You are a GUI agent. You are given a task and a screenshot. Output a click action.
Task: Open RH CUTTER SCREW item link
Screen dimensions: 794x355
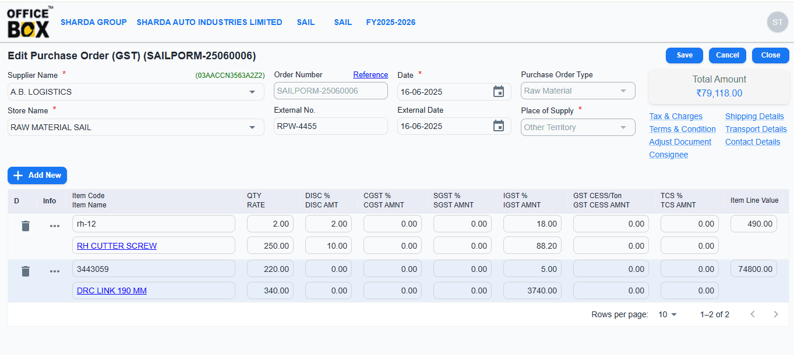point(117,246)
